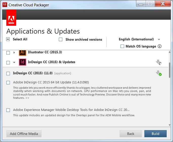Click the Select All label
Viewport: 173px width, 142px height.
[x=20, y=39]
